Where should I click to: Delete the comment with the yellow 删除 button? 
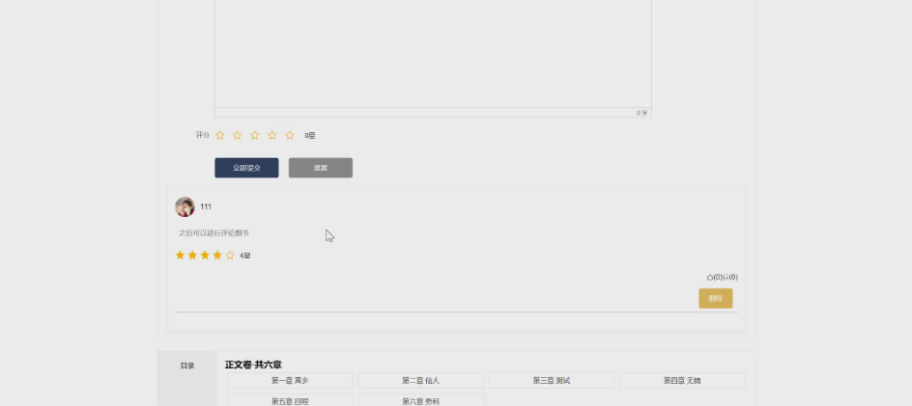[x=716, y=299]
